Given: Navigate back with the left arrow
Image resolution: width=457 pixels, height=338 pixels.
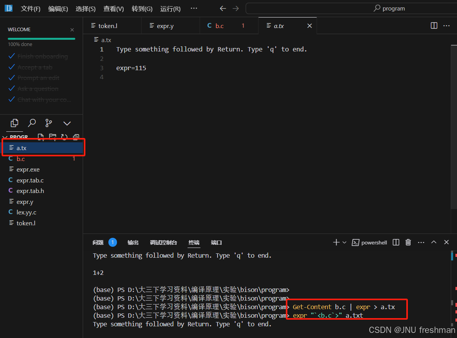Looking at the screenshot, I should click(223, 9).
